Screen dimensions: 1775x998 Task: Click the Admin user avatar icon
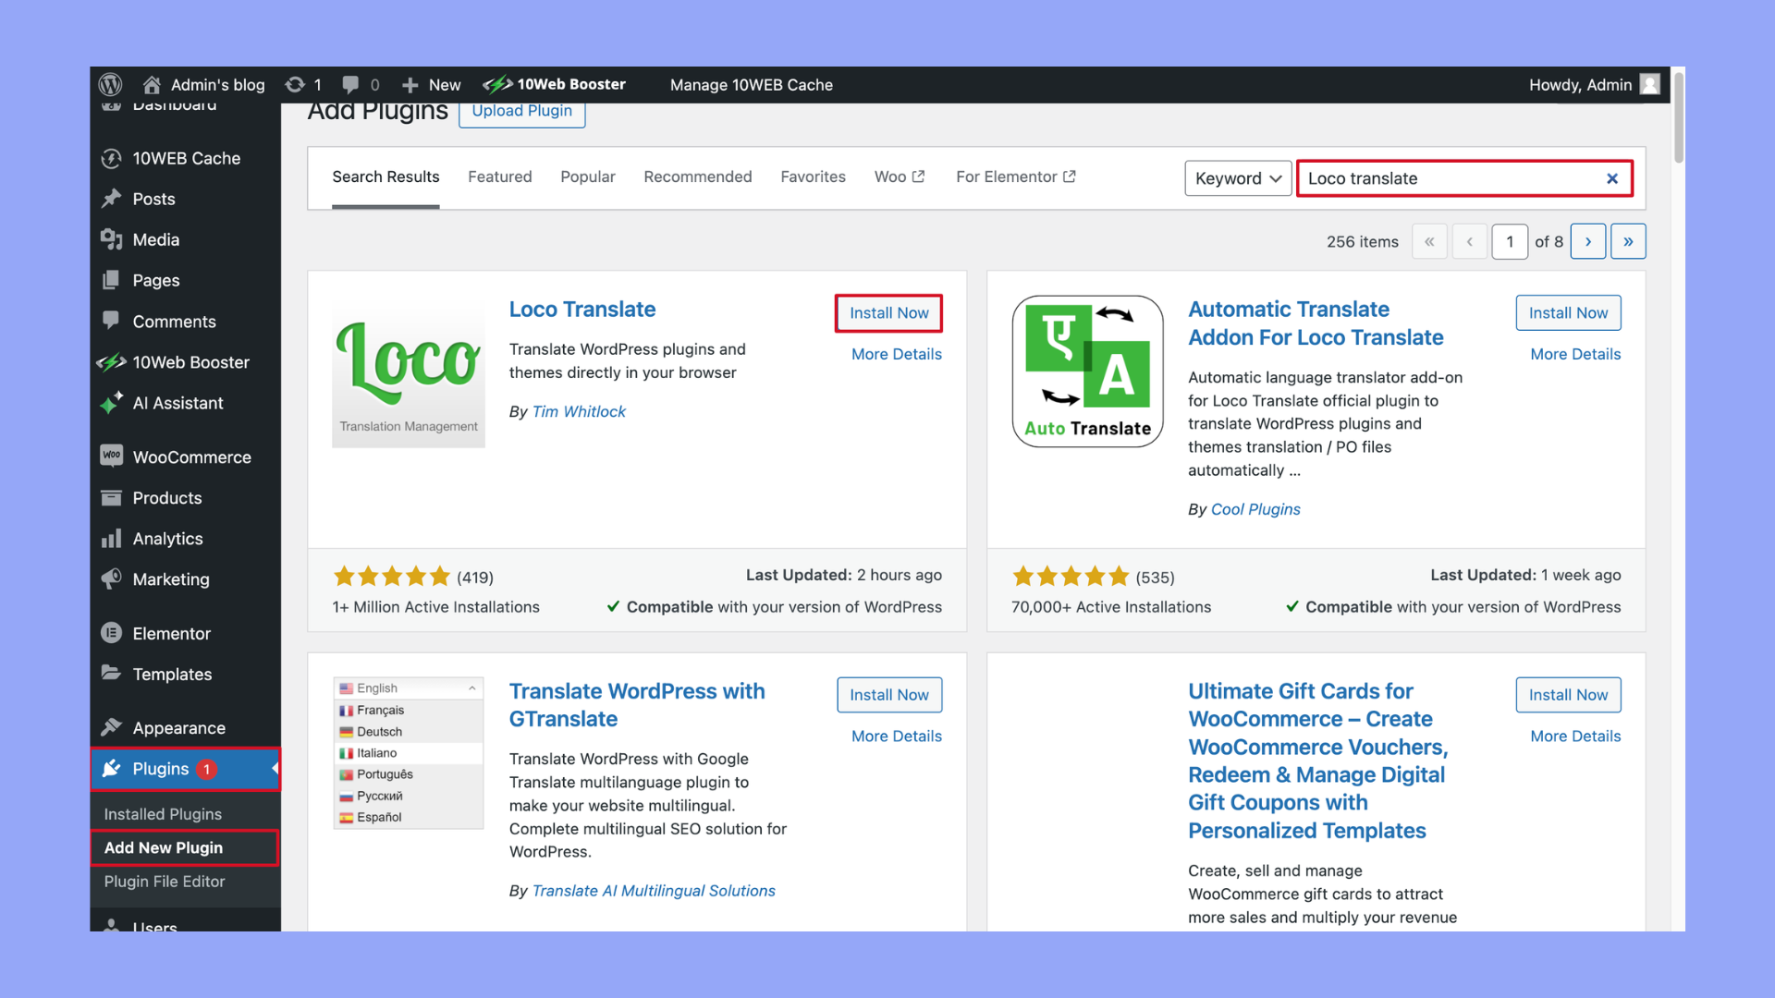pyautogui.click(x=1650, y=84)
